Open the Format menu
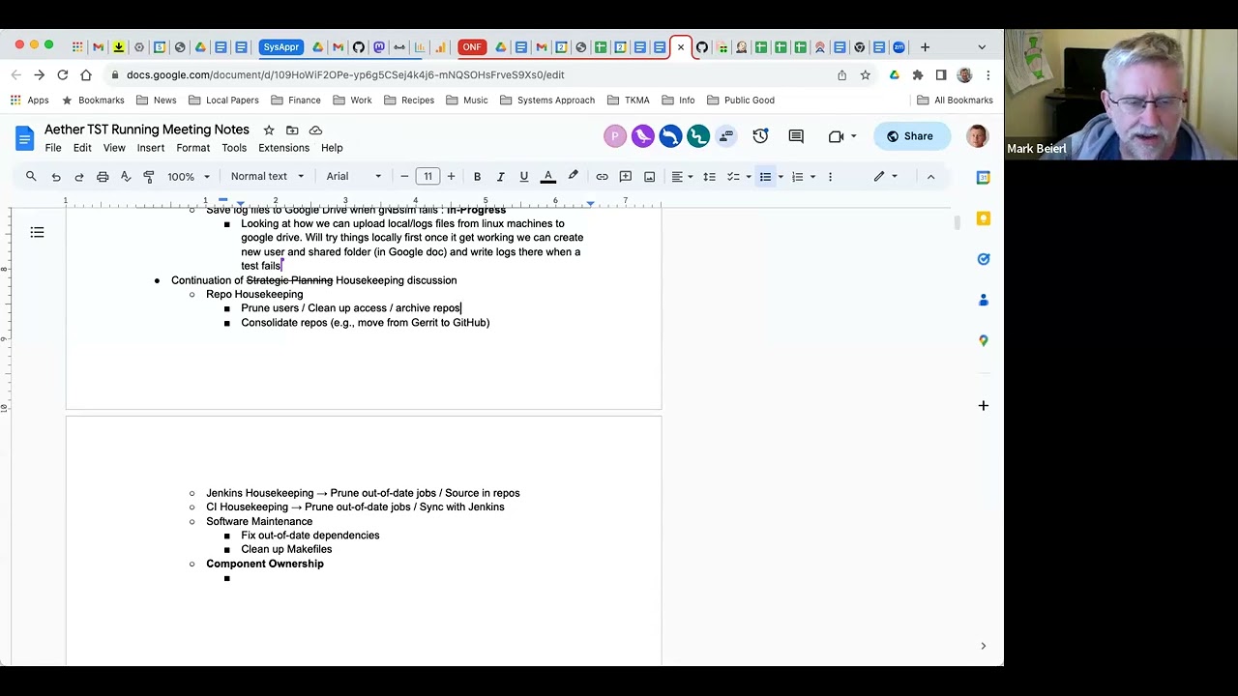The width and height of the screenshot is (1238, 696). (x=193, y=148)
